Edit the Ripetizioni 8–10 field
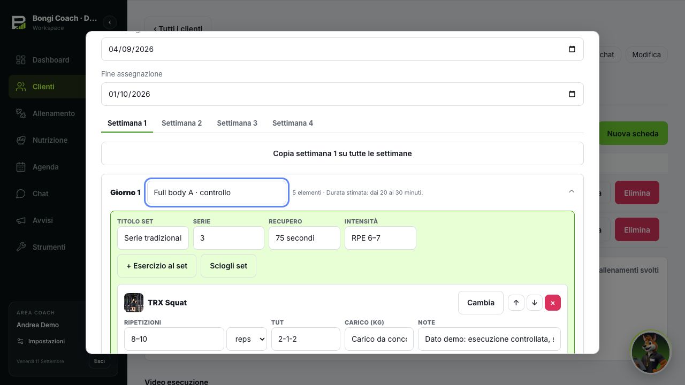 coord(174,339)
